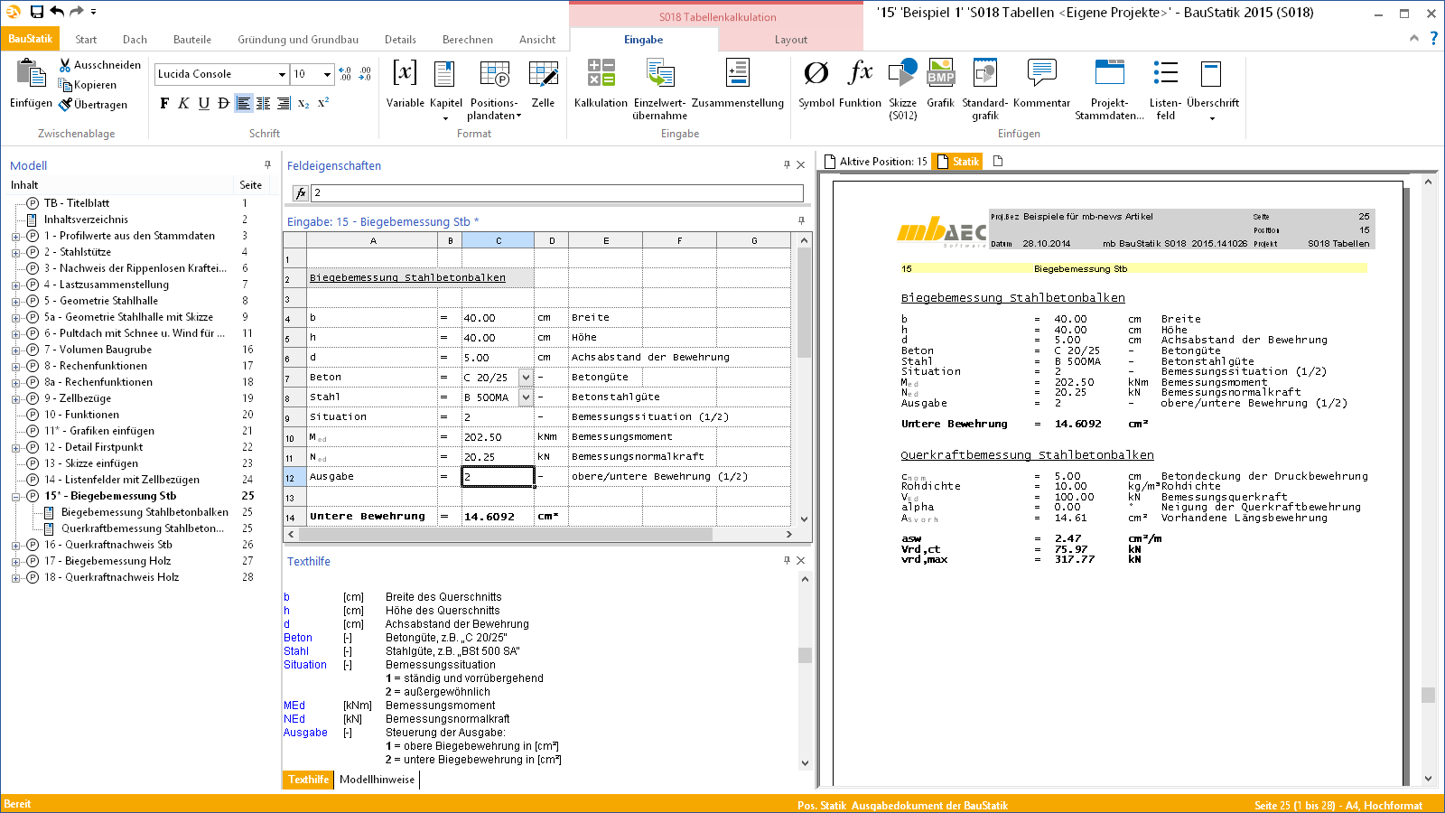
Task: Expand the 12 - Detail Firstpunkt node
Action: [x=15, y=448]
